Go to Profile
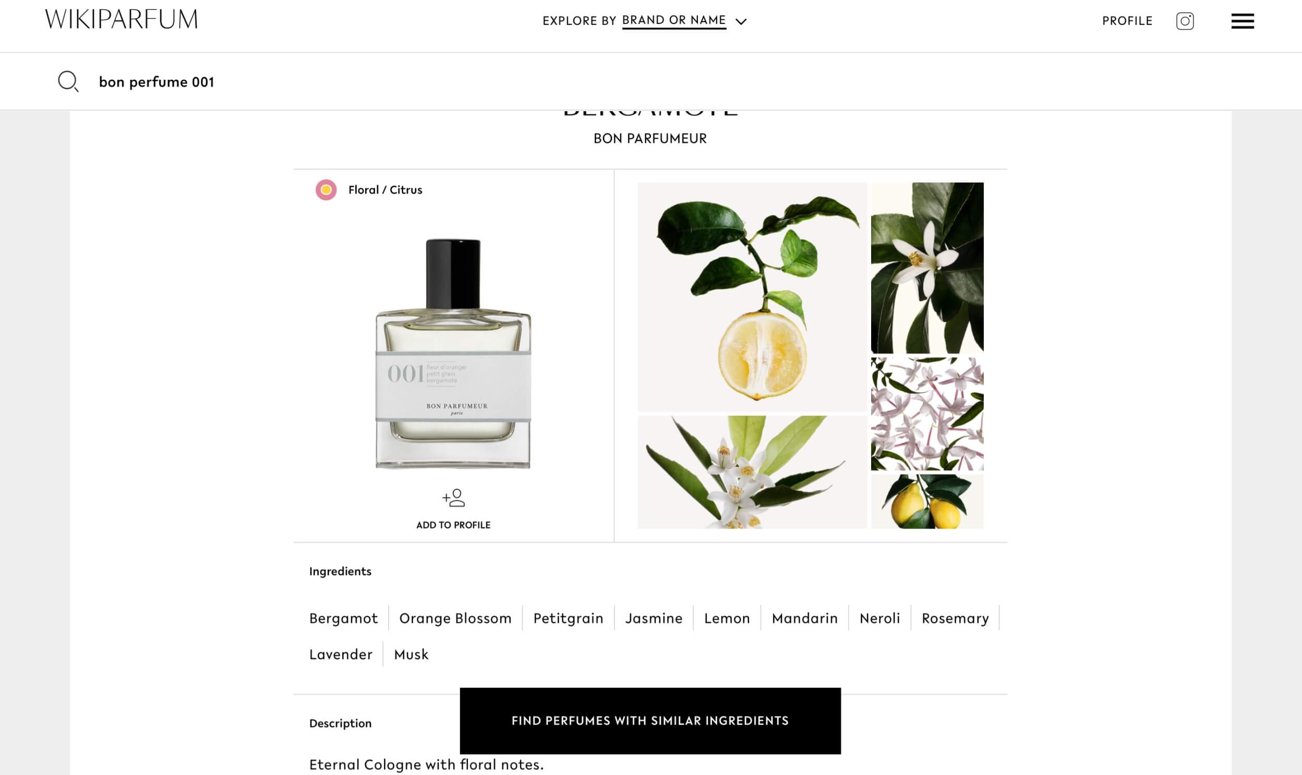The height and width of the screenshot is (775, 1302). point(1127,21)
